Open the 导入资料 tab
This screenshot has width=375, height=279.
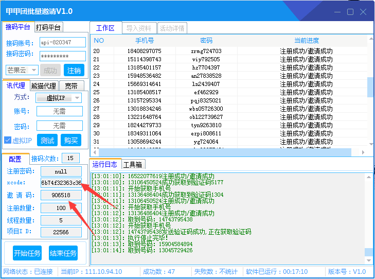139,28
